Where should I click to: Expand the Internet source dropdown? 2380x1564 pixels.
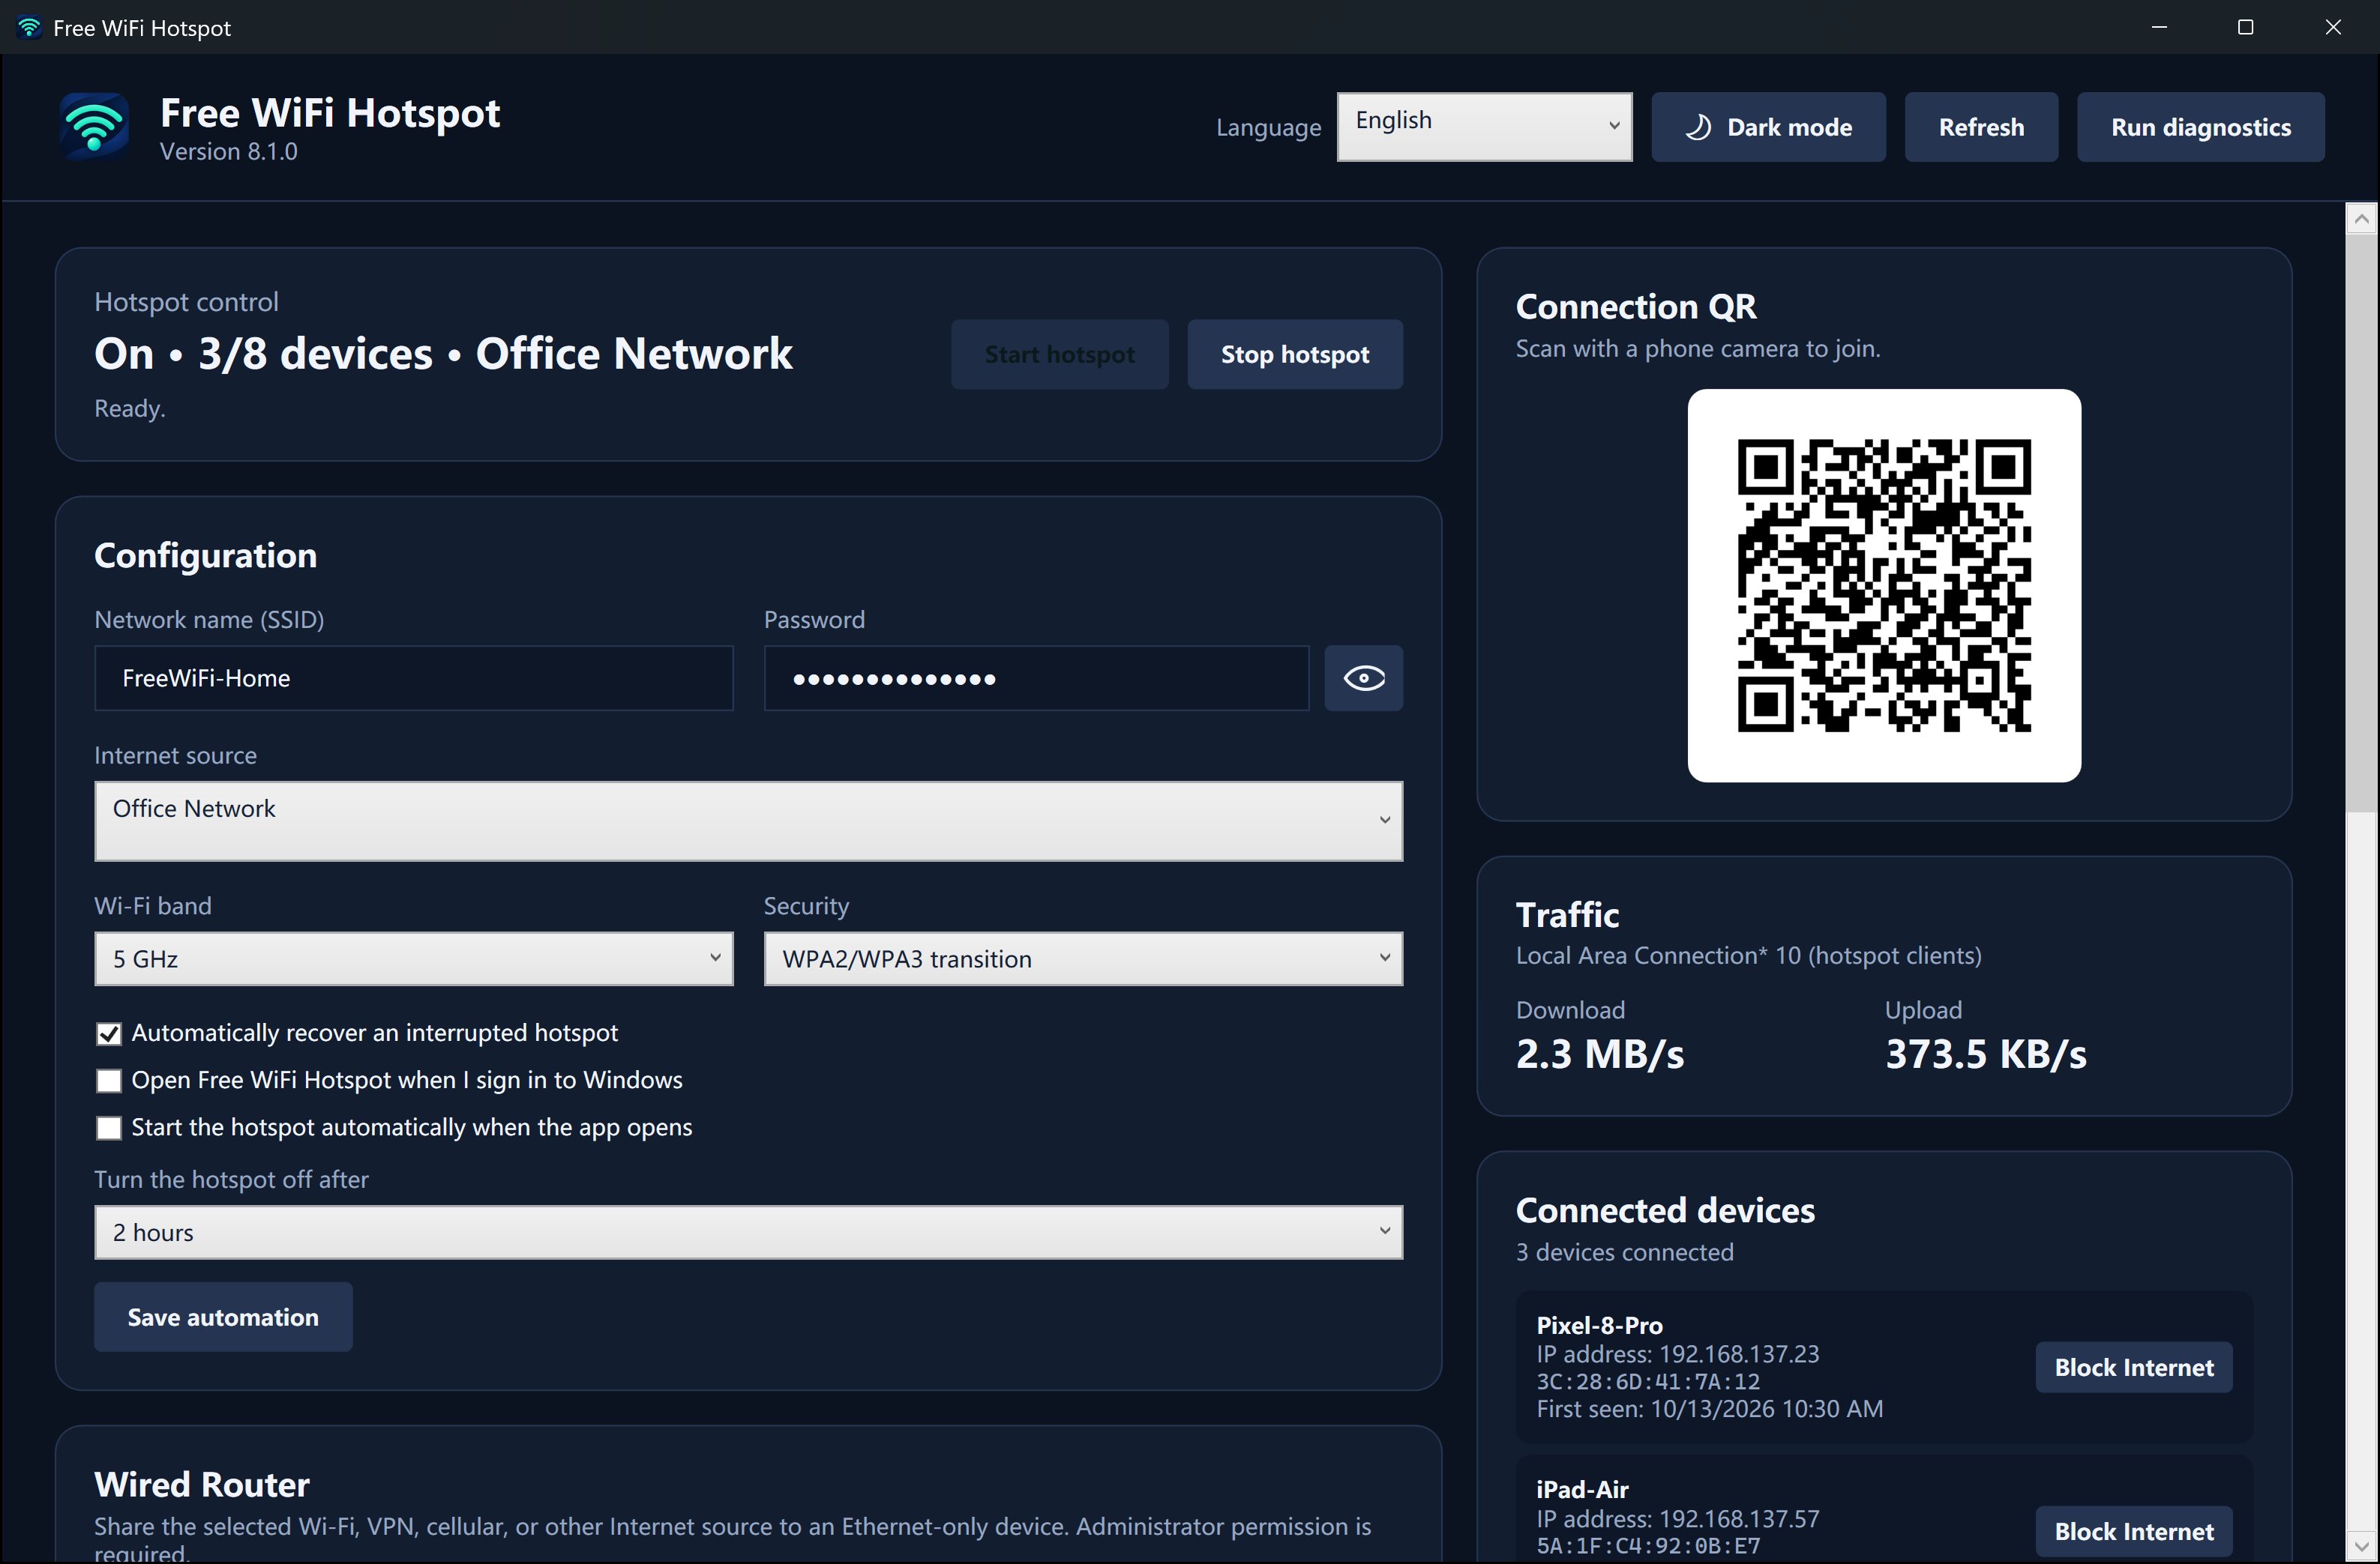(x=748, y=821)
